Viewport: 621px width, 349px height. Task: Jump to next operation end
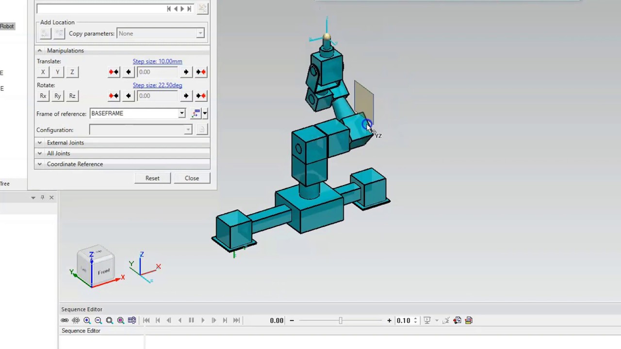click(225, 320)
